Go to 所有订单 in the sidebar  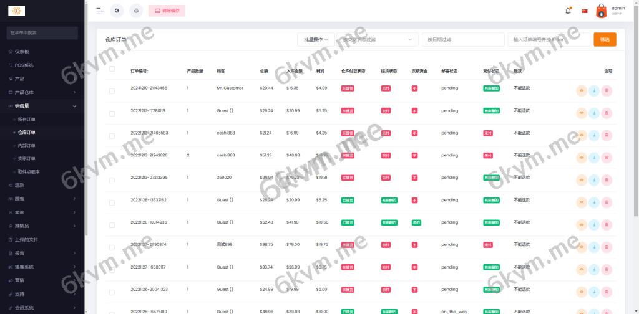tap(27, 119)
